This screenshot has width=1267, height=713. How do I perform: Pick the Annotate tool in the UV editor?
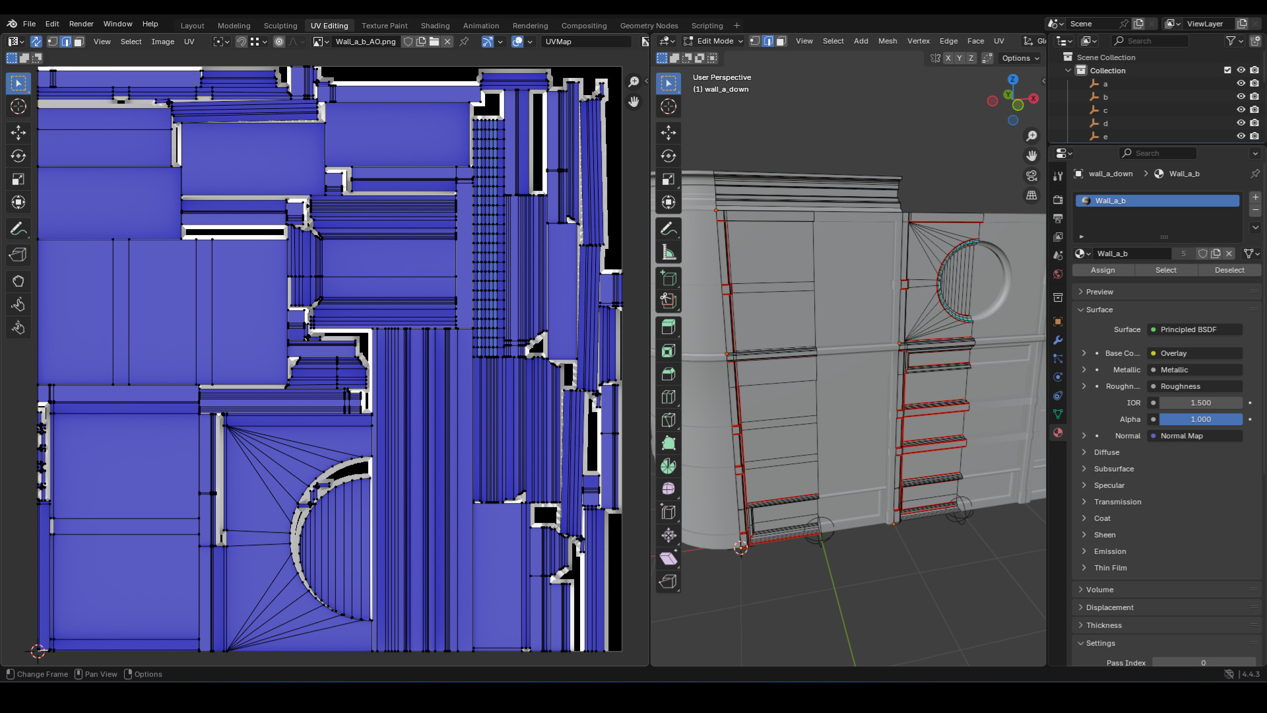18,229
